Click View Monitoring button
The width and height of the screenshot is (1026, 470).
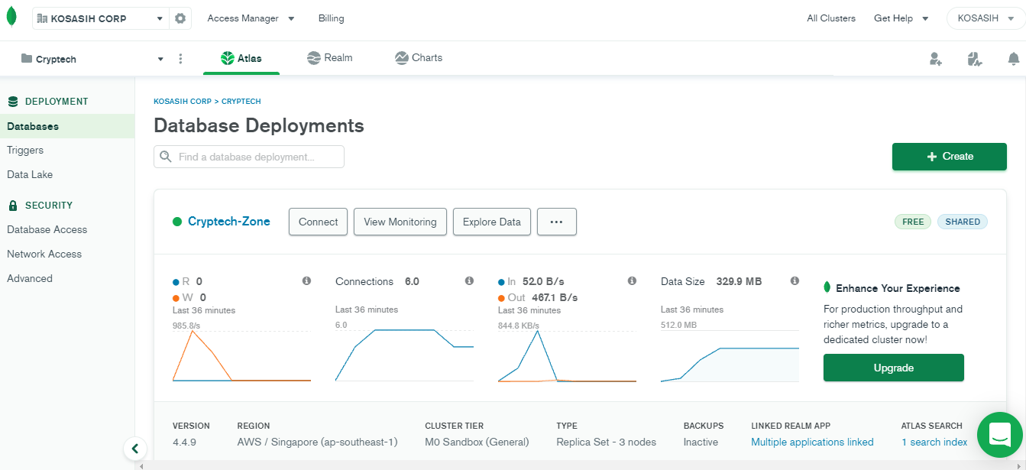[400, 222]
